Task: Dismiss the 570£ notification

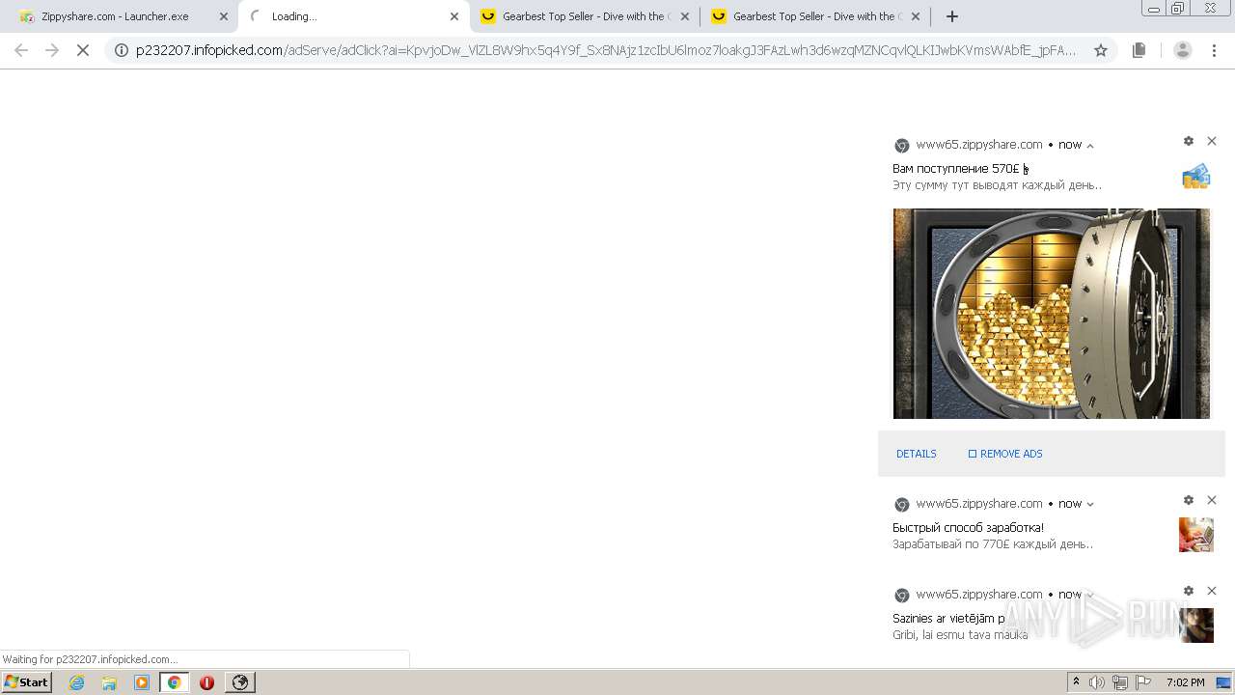Action: click(1212, 141)
